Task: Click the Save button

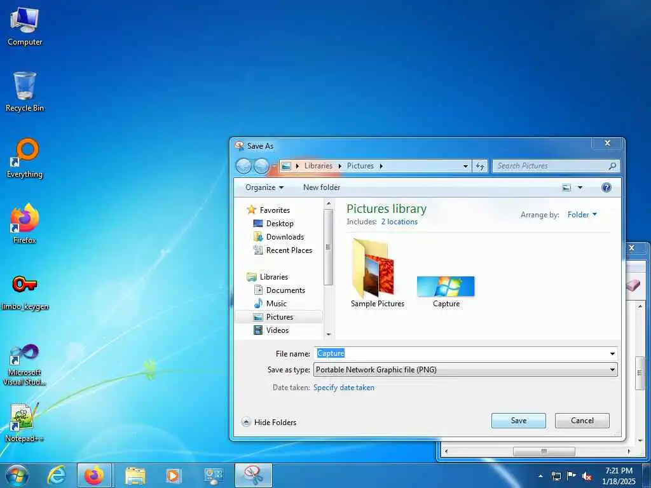Action: pos(519,421)
